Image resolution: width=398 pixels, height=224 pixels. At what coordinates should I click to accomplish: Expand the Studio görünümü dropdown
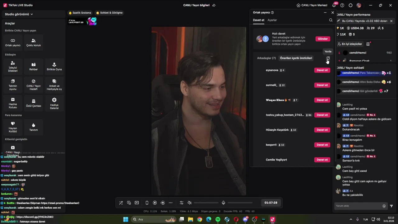click(19, 14)
